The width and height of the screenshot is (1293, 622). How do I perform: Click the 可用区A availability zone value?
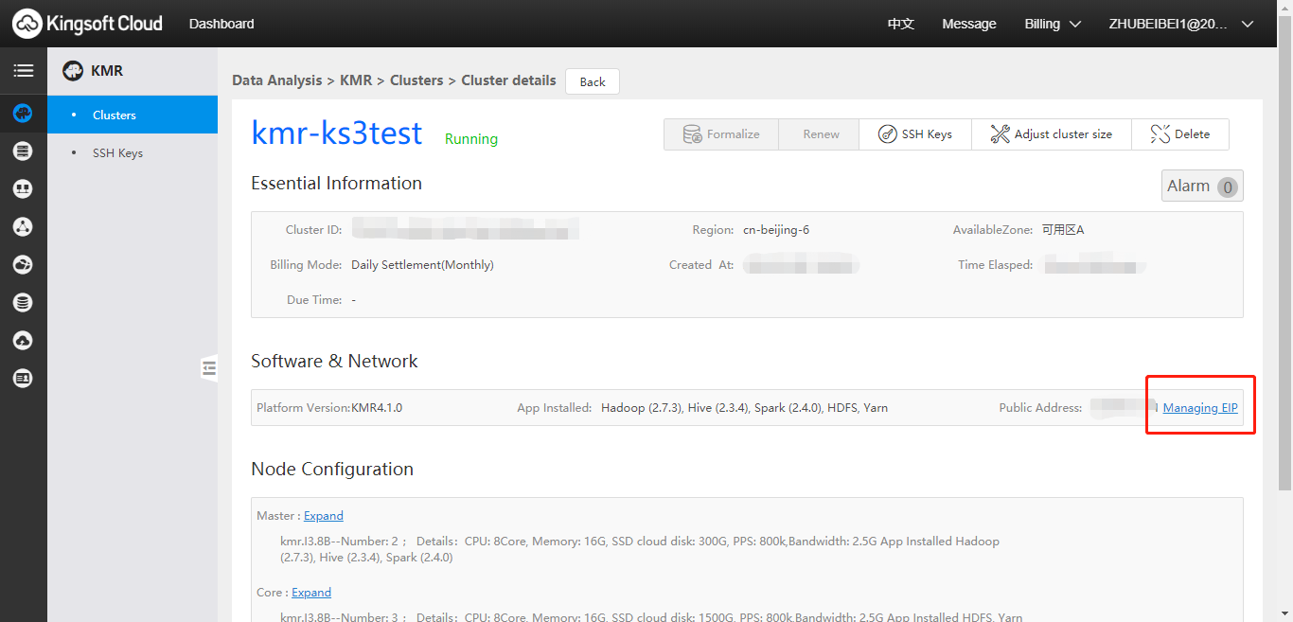pyautogui.click(x=1063, y=230)
